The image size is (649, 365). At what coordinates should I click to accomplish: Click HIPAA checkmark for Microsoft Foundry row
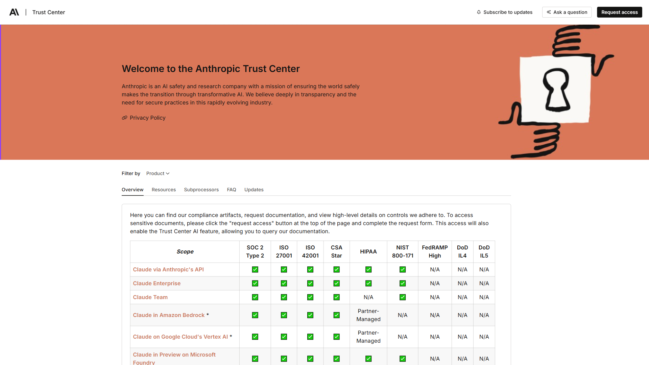coord(368,359)
